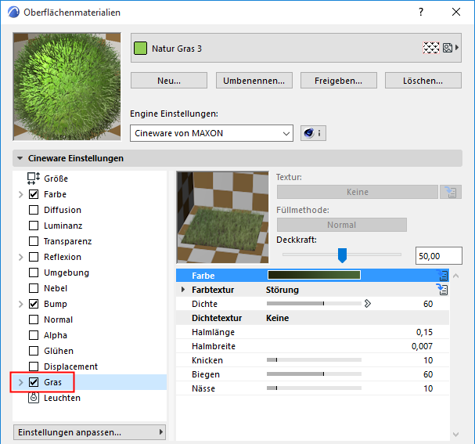Image resolution: width=475 pixels, height=444 pixels.
Task: Enable the Reflexion checkbox
Action: [x=34, y=257]
